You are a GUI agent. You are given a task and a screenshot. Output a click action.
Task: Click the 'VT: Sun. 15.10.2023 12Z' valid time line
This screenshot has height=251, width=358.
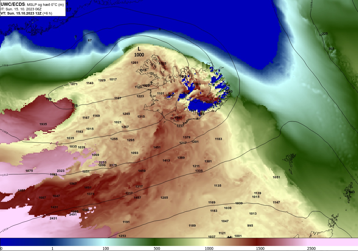pos(26,13)
